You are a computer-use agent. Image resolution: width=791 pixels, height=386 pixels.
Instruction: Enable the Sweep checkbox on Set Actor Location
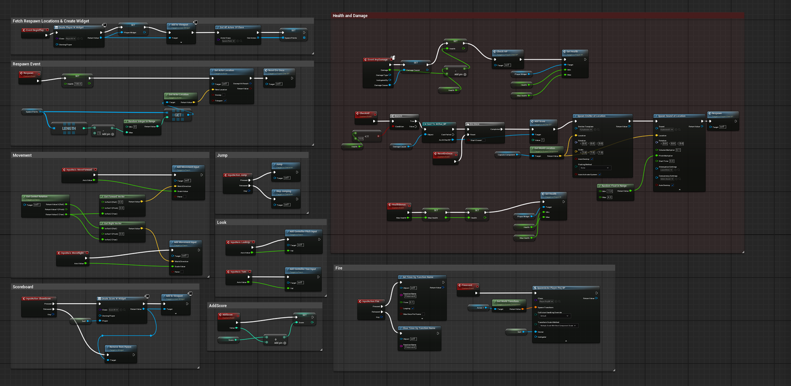[224, 95]
